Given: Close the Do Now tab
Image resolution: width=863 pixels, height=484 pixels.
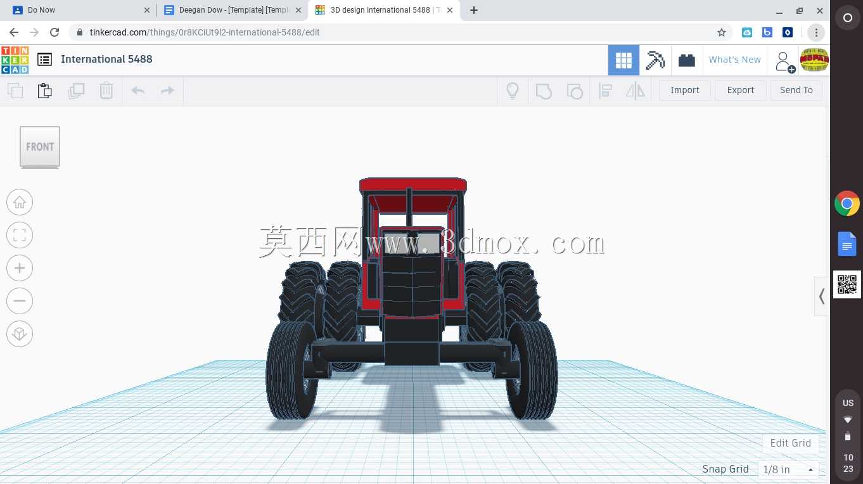Looking at the screenshot, I should click(147, 10).
